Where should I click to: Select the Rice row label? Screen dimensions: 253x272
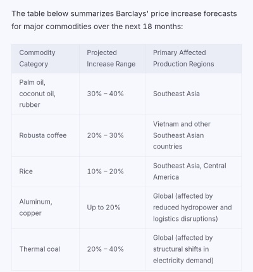pos(26,171)
